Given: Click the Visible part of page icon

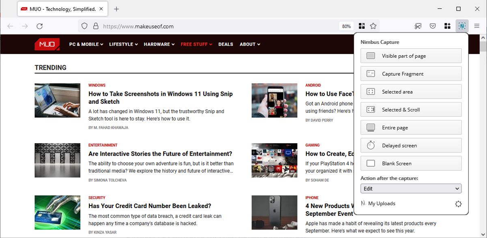Looking at the screenshot, I should pos(371,56).
